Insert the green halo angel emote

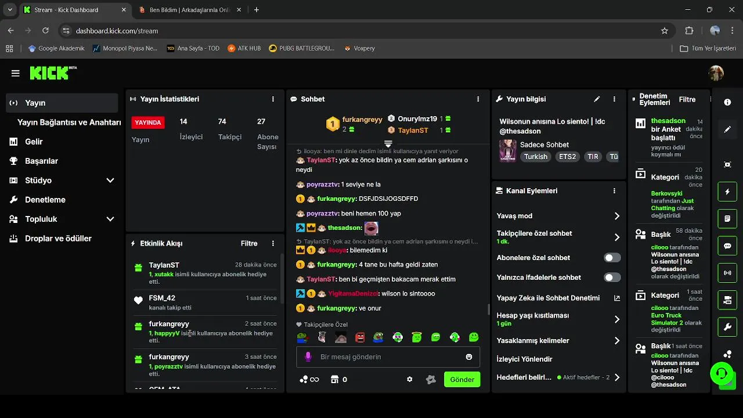pos(417,337)
